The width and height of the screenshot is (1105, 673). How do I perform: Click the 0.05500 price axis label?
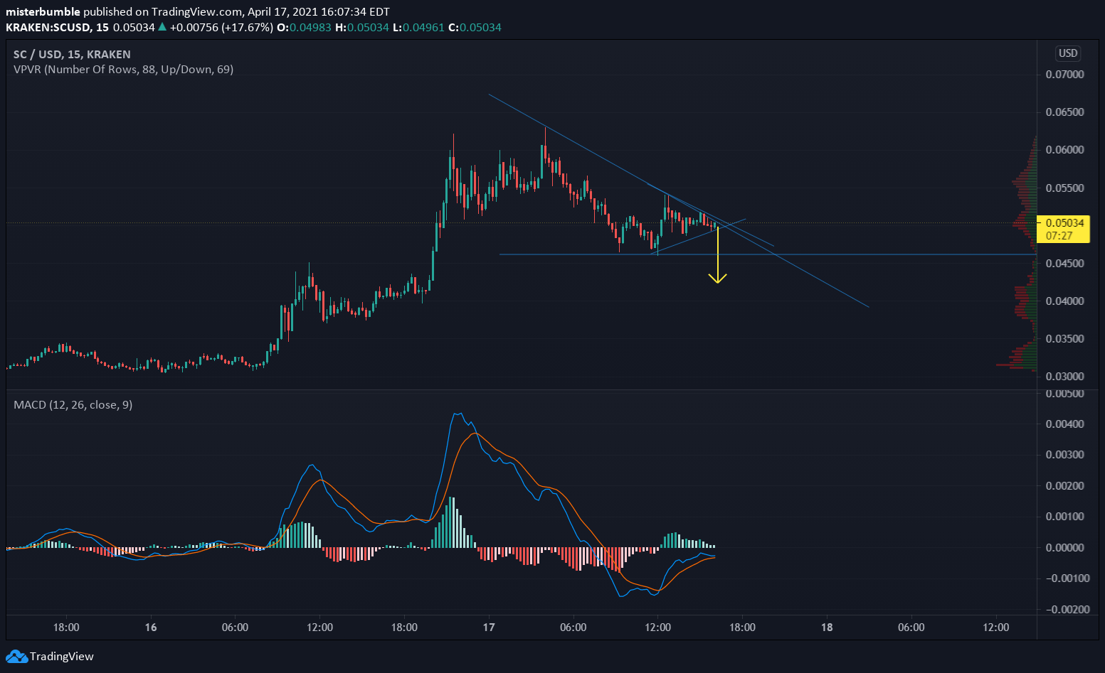[x=1064, y=188]
